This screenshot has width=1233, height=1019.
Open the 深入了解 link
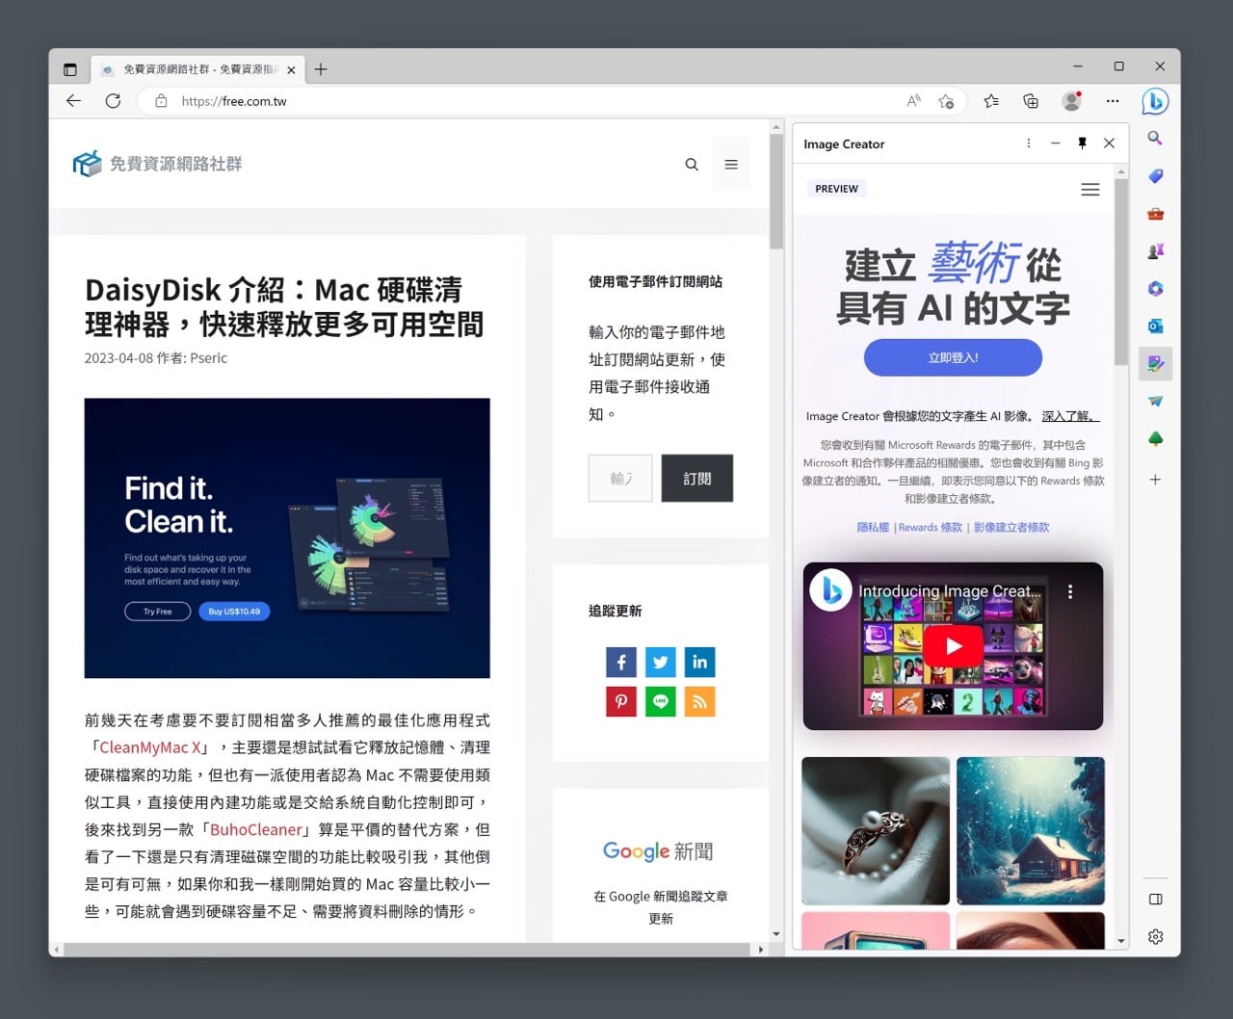[1070, 416]
